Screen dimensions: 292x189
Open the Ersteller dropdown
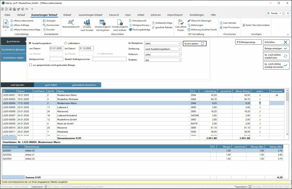179,60
